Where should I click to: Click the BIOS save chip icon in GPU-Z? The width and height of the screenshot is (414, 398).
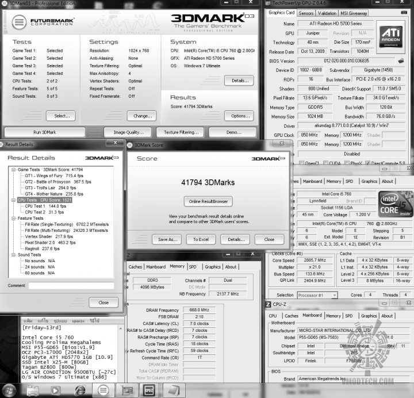click(401, 61)
